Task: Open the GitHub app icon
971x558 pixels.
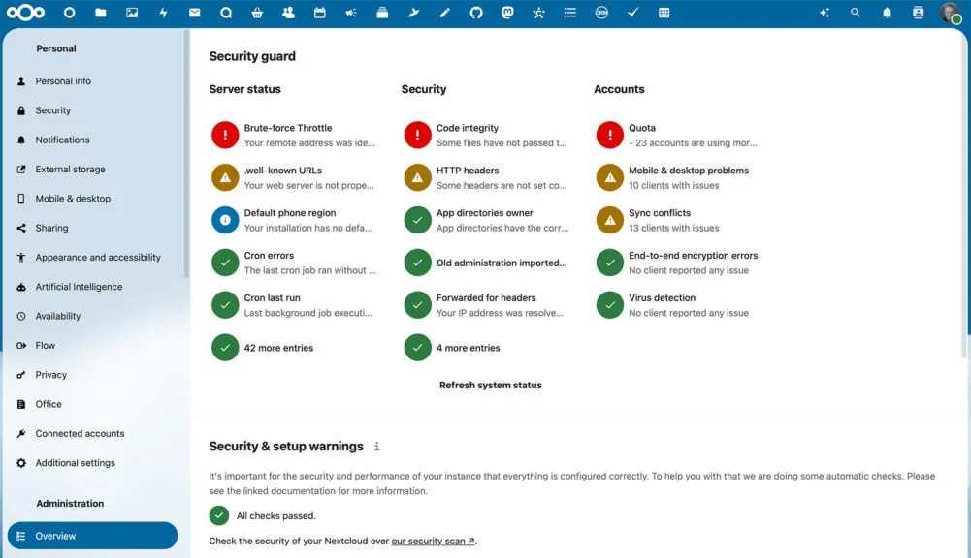Action: (476, 13)
